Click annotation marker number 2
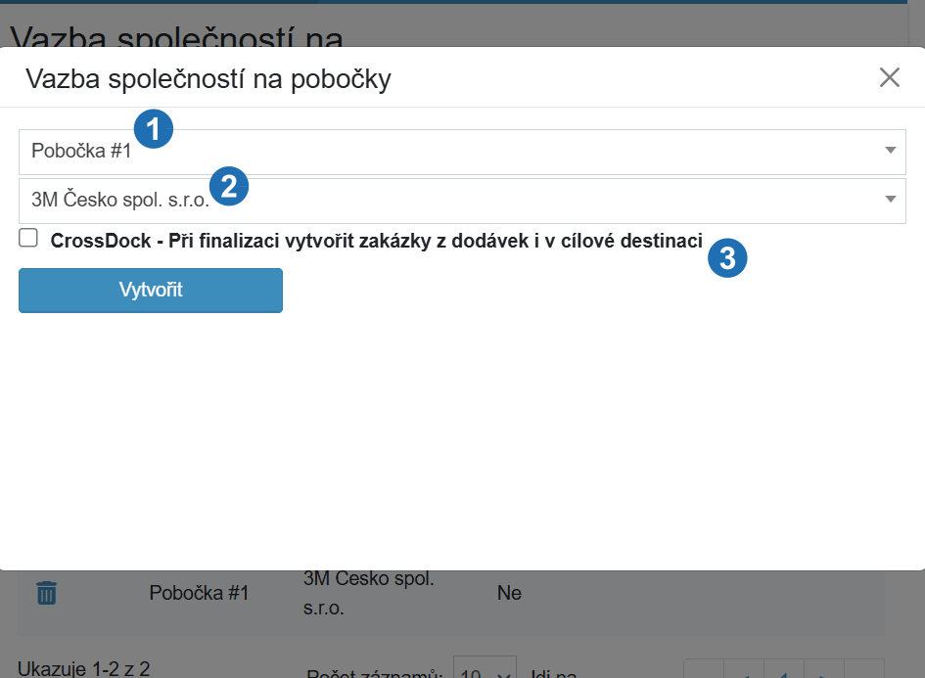 [229, 186]
